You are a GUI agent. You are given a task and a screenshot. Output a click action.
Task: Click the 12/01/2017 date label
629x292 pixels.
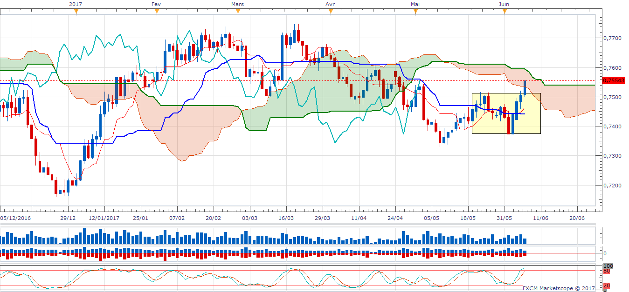click(104, 217)
